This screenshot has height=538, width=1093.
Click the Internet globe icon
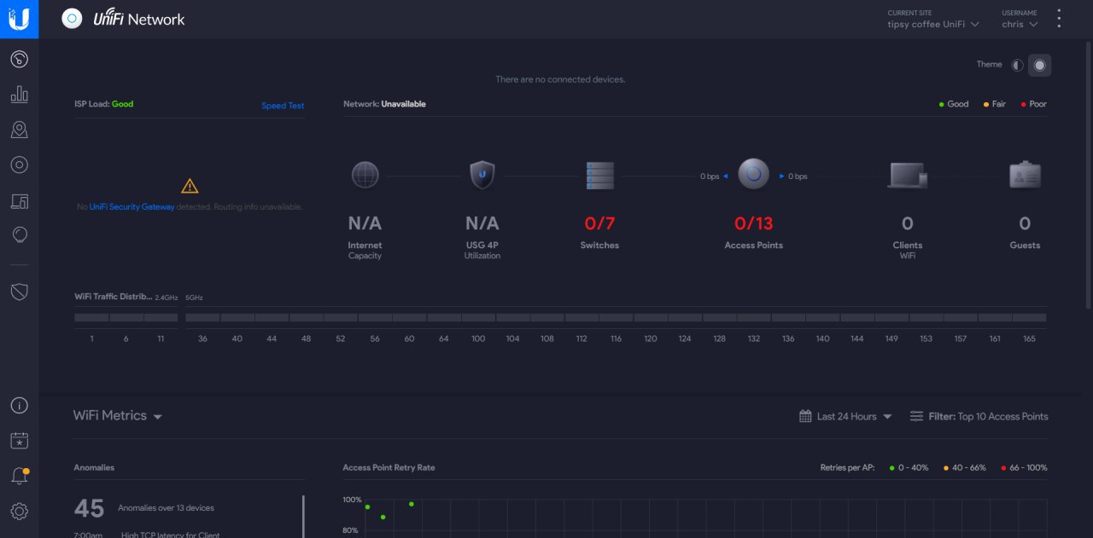[x=365, y=175]
